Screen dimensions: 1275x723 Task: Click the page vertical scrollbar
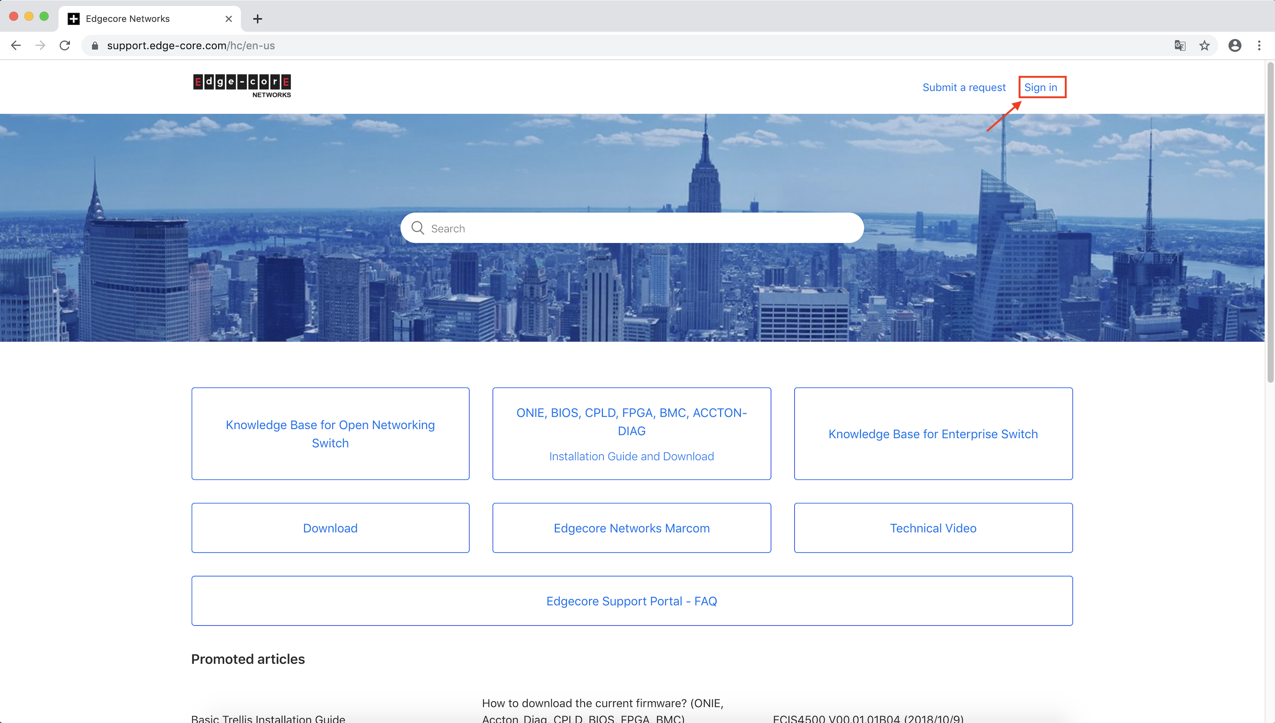tap(1270, 223)
